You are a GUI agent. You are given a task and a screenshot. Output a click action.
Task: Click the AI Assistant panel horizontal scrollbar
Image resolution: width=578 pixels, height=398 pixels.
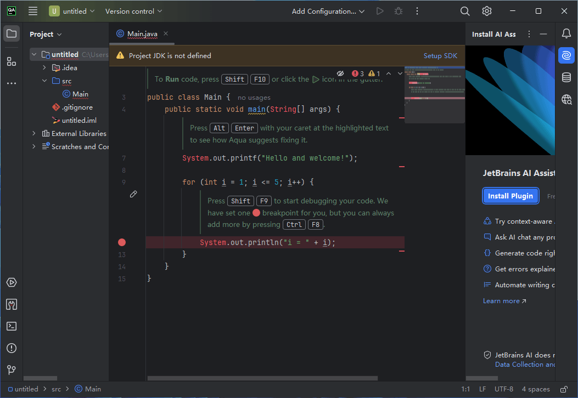[x=482, y=378]
